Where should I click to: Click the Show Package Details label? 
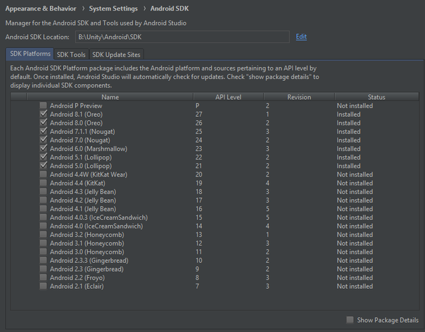tap(388, 320)
